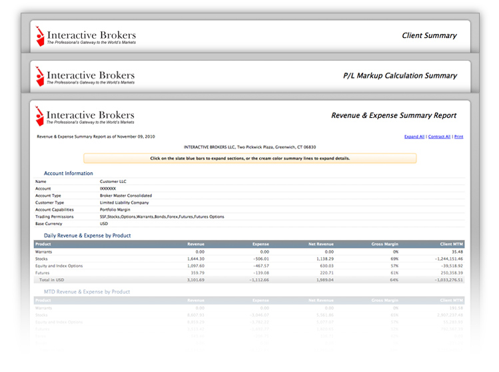This screenshot has width=499, height=372.
Task: Click the Revenue & Expense Summary Report title
Action: (x=394, y=115)
